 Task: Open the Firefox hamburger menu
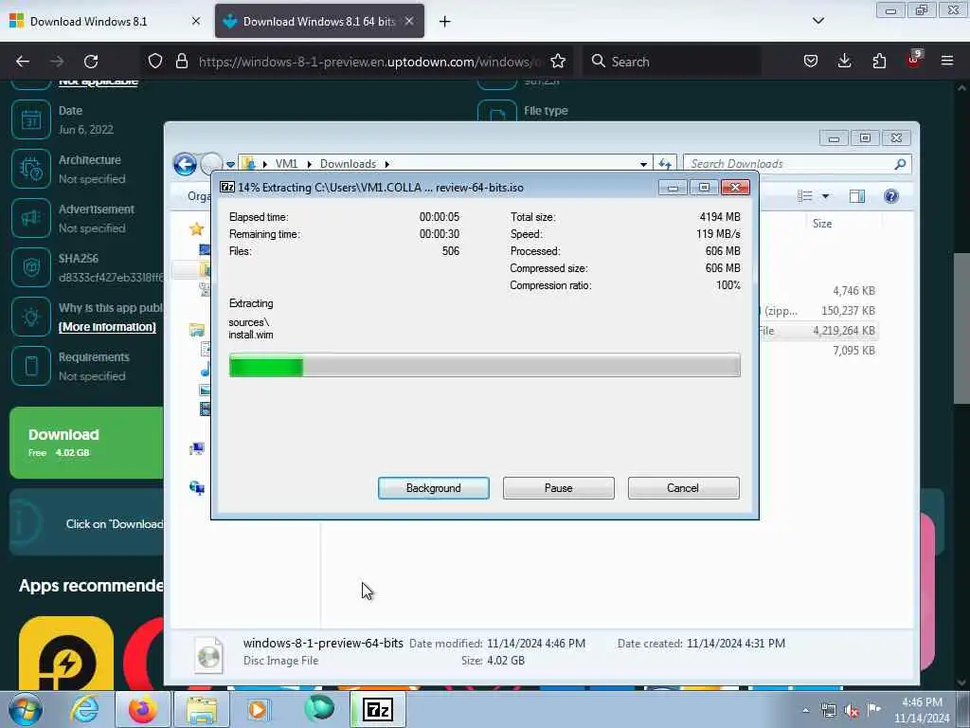(947, 62)
